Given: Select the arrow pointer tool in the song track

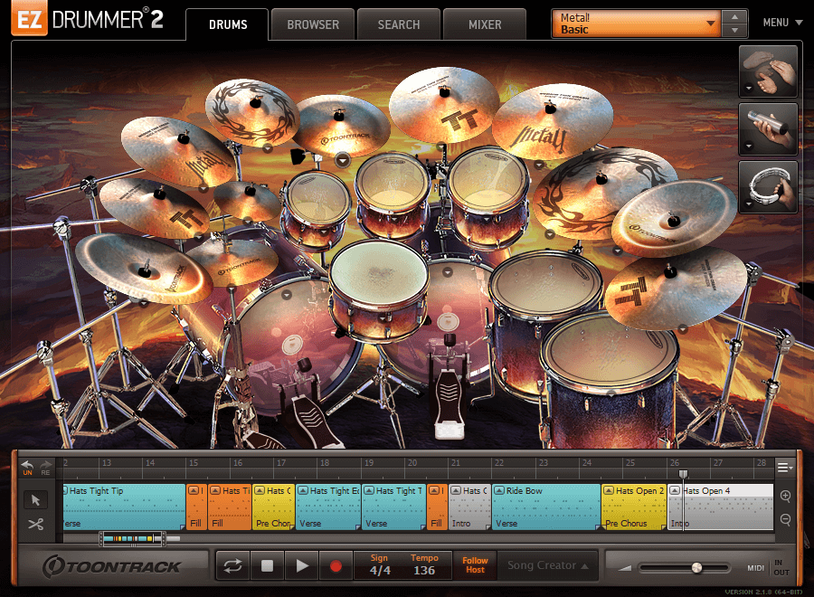Looking at the screenshot, I should [x=37, y=500].
